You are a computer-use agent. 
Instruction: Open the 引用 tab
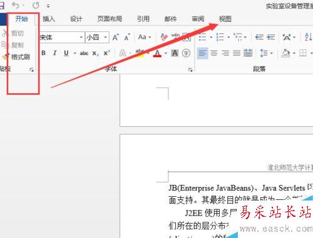[143, 19]
